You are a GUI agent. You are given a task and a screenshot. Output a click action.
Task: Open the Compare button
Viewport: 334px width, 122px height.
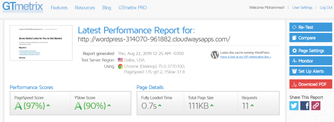311,38
